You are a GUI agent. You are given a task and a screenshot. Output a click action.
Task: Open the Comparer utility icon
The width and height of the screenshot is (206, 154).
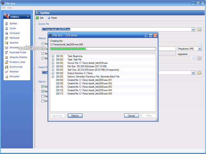6,33
